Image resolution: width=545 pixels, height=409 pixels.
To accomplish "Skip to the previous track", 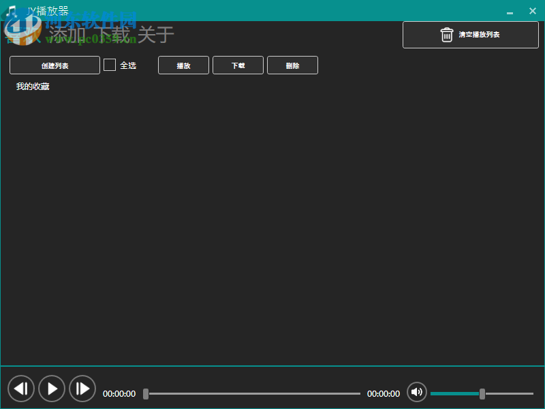I will tap(21, 388).
